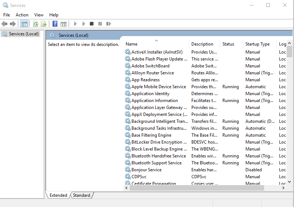Click the Restart Service toolbar icon
Image resolution: width=294 pixels, height=207 pixels.
108,24
